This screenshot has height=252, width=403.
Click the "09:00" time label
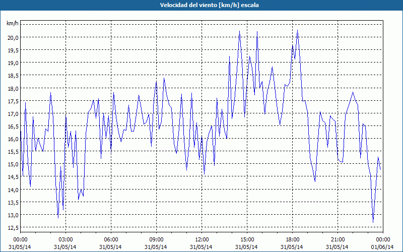(156, 240)
